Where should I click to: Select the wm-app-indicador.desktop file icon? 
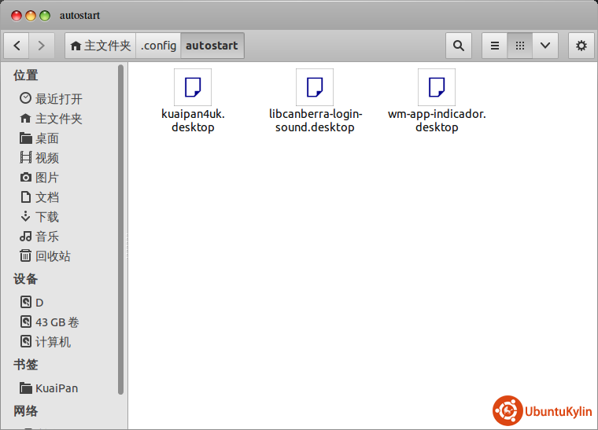tap(437, 87)
